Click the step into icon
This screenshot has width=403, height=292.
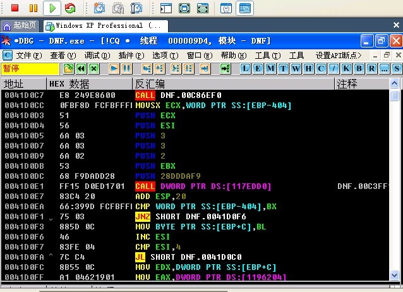[147, 68]
